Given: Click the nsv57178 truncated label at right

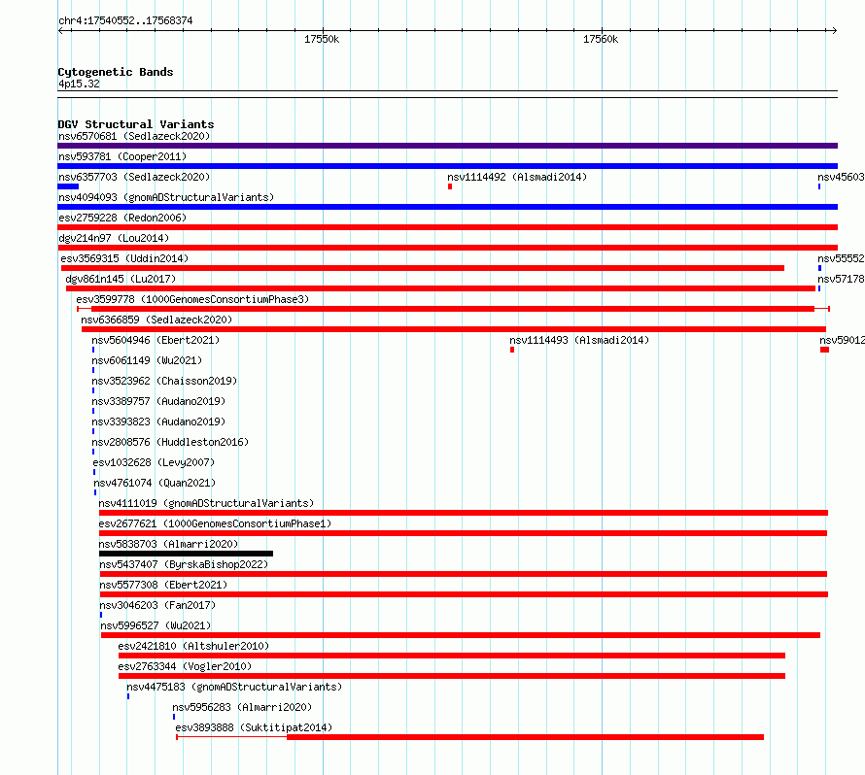Looking at the screenshot, I should point(841,279).
